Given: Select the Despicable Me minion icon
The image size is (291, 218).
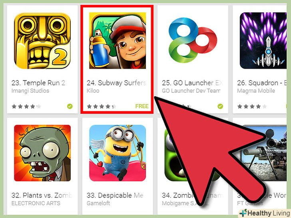Looking at the screenshot, I should pyautogui.click(x=118, y=153).
